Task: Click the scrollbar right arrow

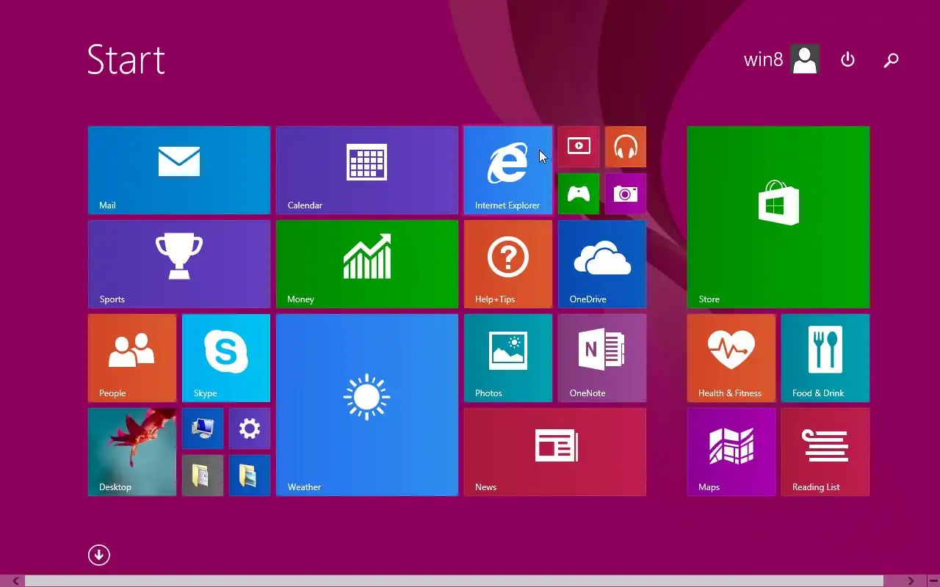Action: tap(911, 581)
